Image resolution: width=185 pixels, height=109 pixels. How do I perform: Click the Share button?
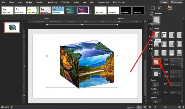point(164,2)
